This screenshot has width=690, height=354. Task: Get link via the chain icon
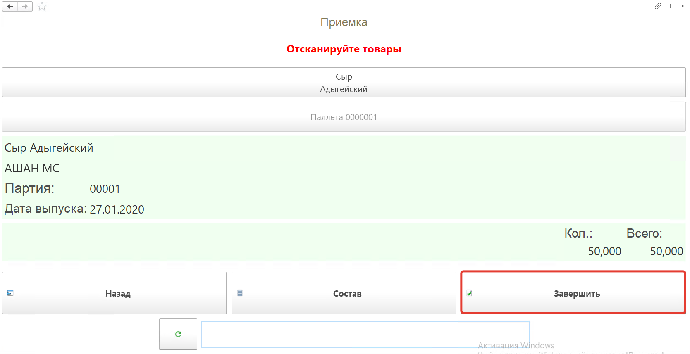point(657,6)
